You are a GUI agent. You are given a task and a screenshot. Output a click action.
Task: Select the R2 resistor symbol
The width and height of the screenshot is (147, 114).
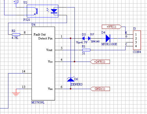16,34
